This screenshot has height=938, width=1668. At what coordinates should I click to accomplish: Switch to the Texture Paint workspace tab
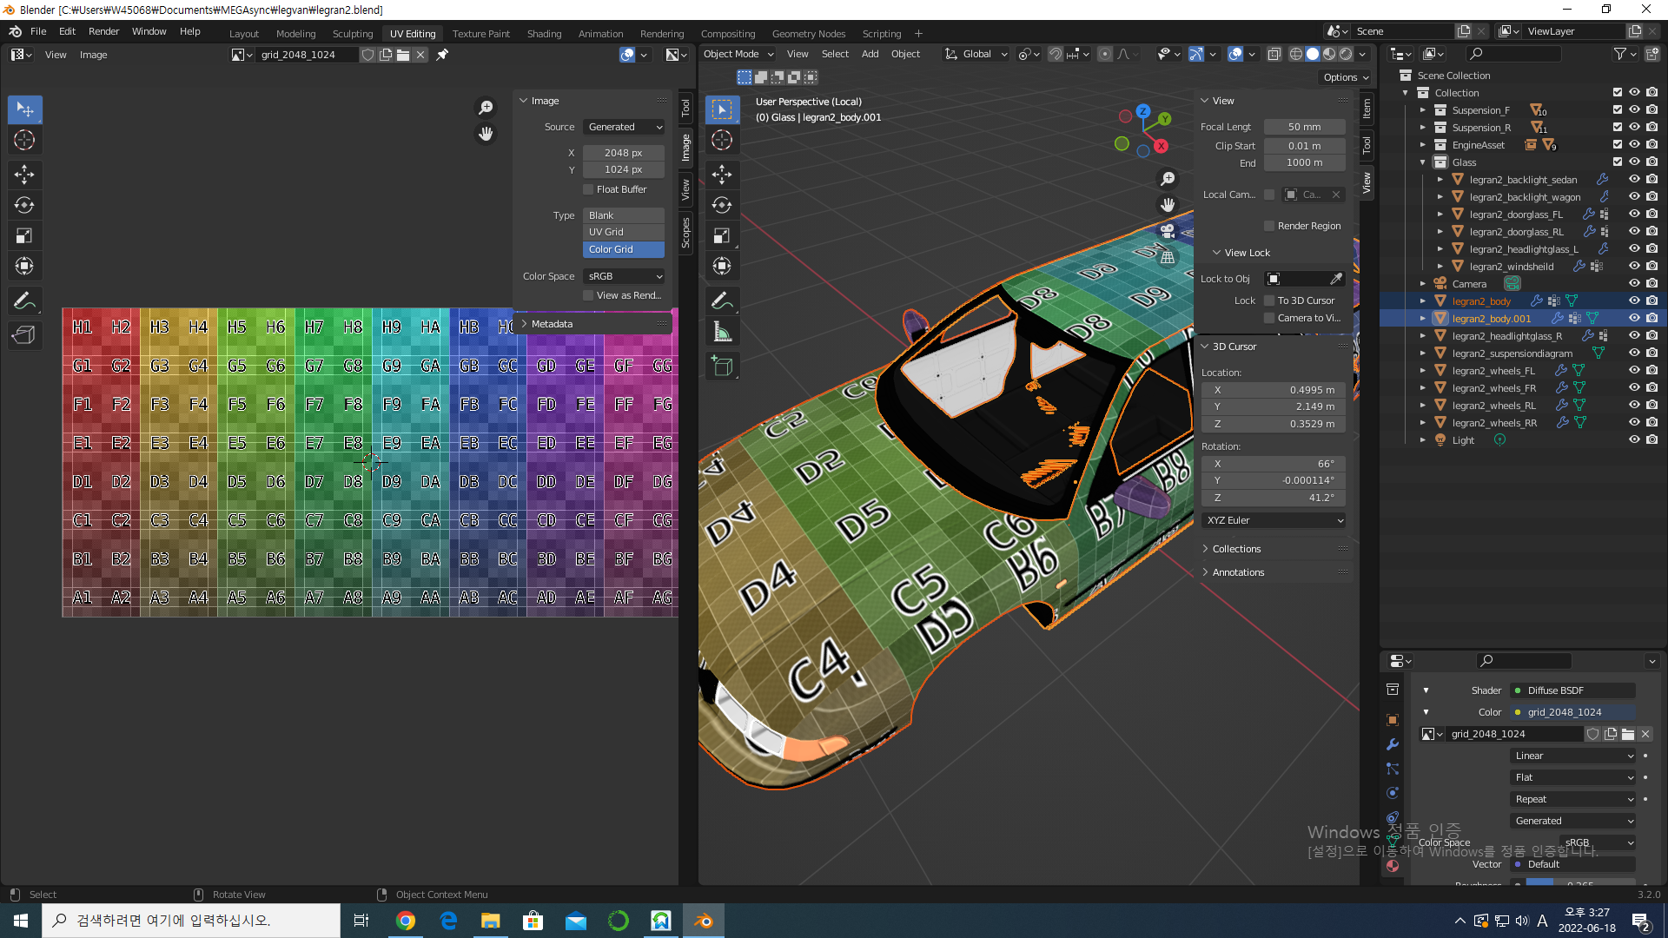(x=480, y=34)
